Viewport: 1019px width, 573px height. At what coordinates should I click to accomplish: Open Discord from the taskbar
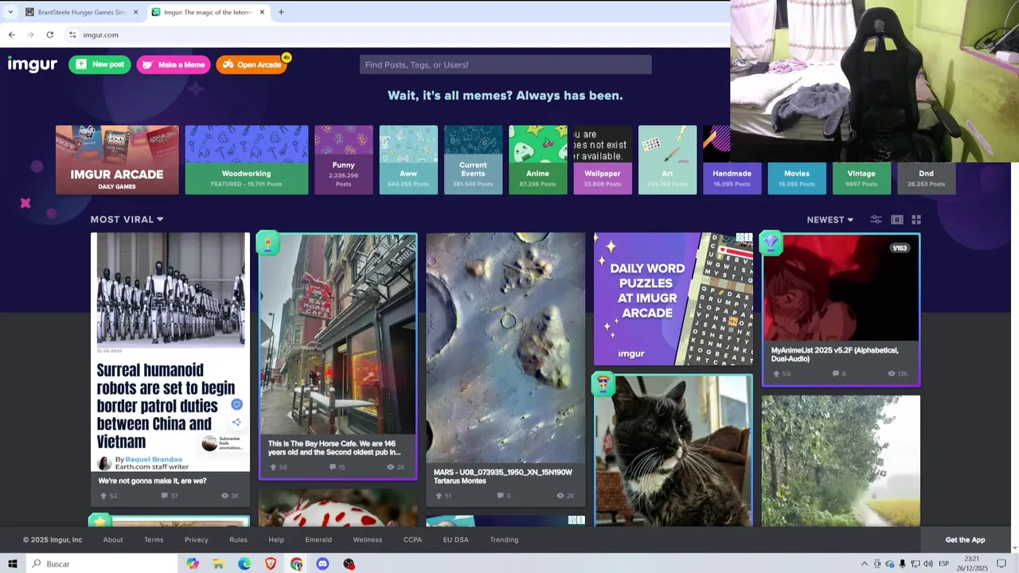pos(322,563)
